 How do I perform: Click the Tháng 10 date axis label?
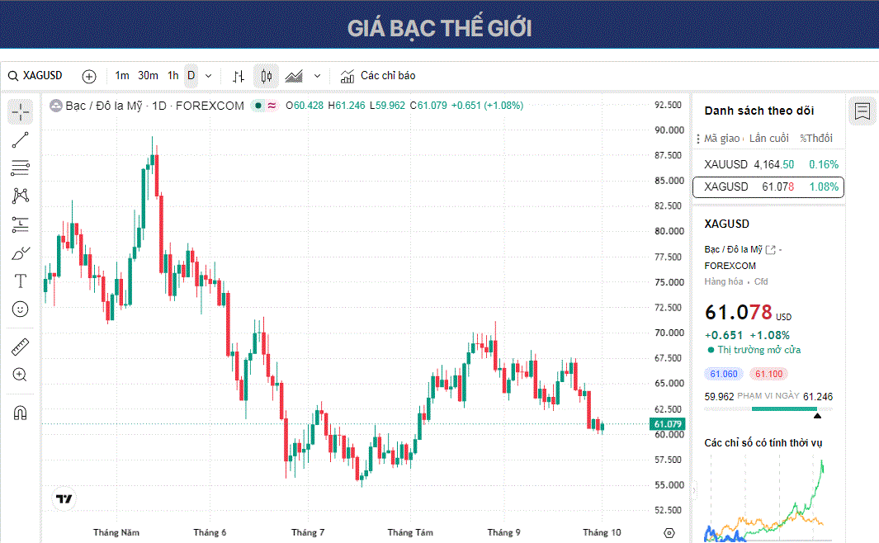click(602, 532)
